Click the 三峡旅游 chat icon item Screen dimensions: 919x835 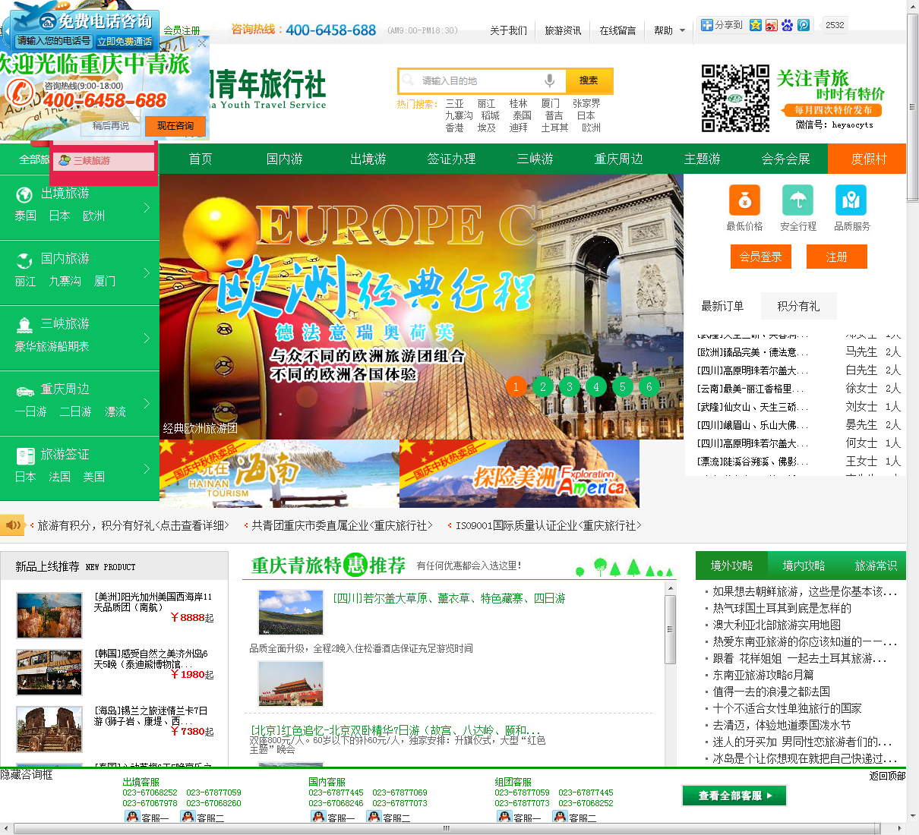click(103, 161)
